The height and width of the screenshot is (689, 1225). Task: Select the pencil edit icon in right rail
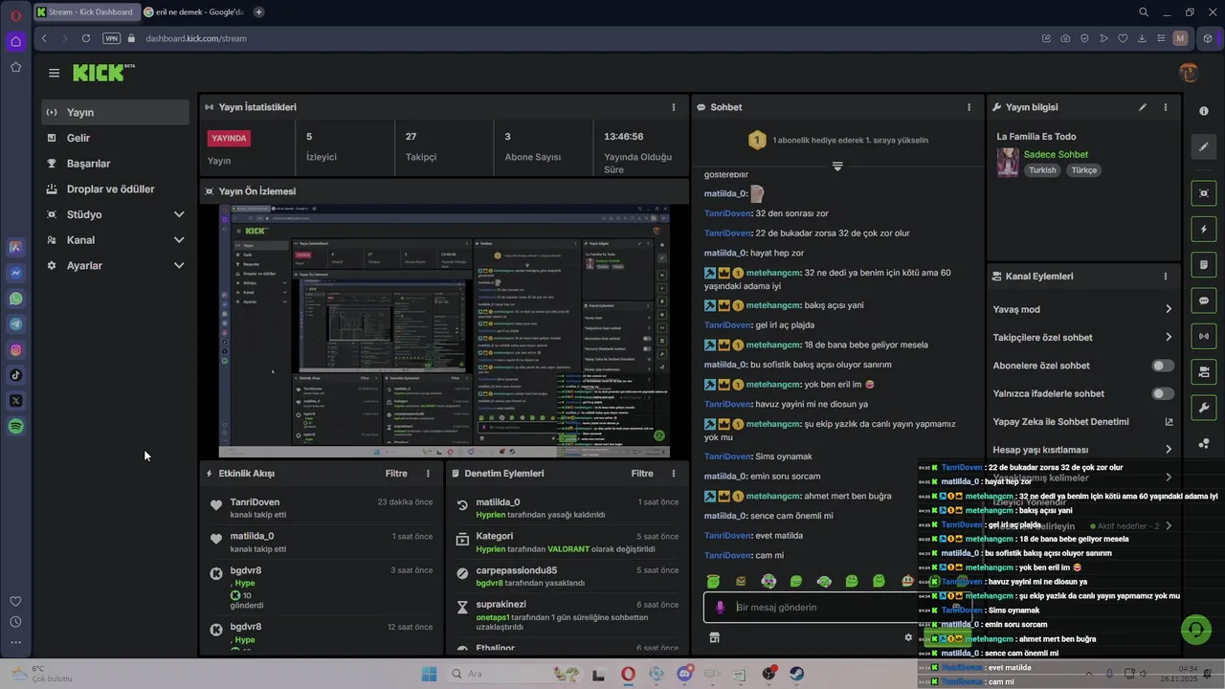coord(1204,146)
